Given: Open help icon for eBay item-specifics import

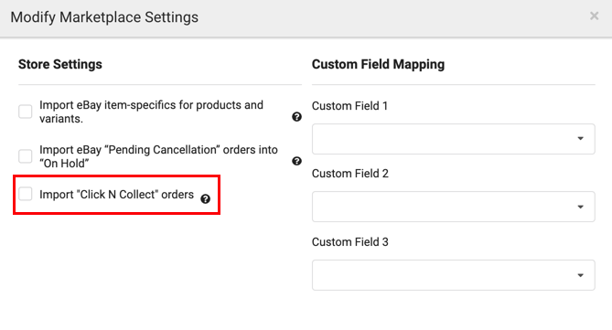Looking at the screenshot, I should click(296, 117).
